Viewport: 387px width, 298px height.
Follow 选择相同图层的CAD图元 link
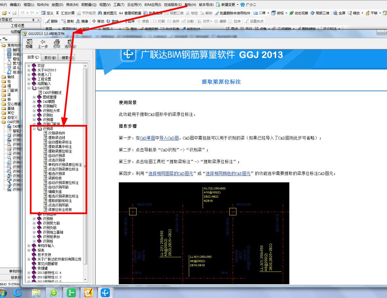171,174
